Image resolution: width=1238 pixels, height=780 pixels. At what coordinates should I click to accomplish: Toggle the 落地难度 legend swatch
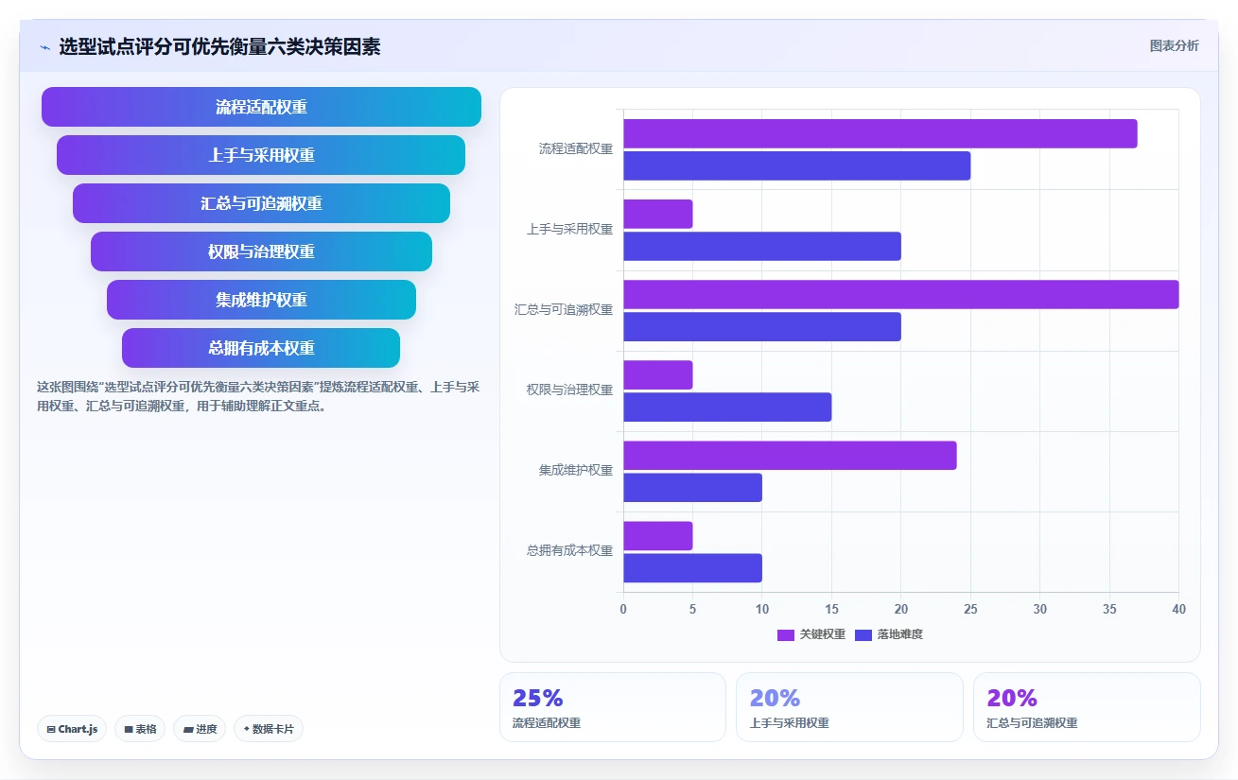click(863, 634)
